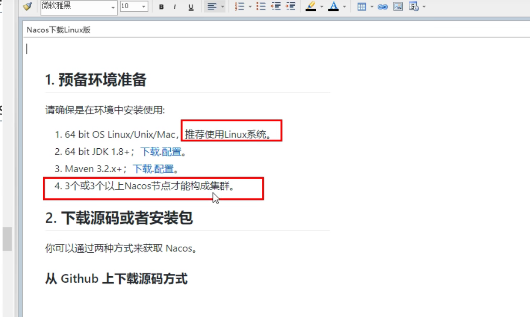Insert a hyperlink

click(383, 7)
